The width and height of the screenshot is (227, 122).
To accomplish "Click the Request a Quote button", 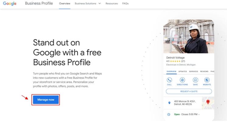I will 189,91.
